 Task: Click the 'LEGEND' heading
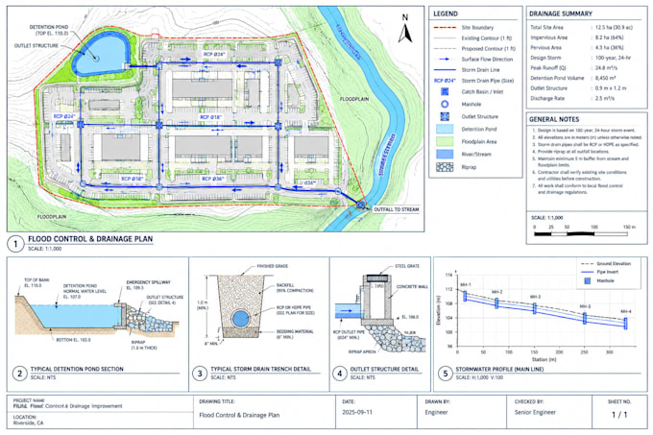(x=446, y=13)
